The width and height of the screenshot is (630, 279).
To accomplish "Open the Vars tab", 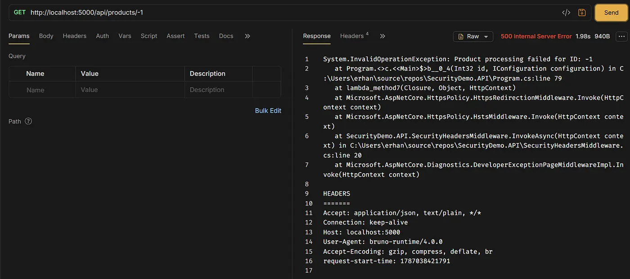I will point(125,36).
